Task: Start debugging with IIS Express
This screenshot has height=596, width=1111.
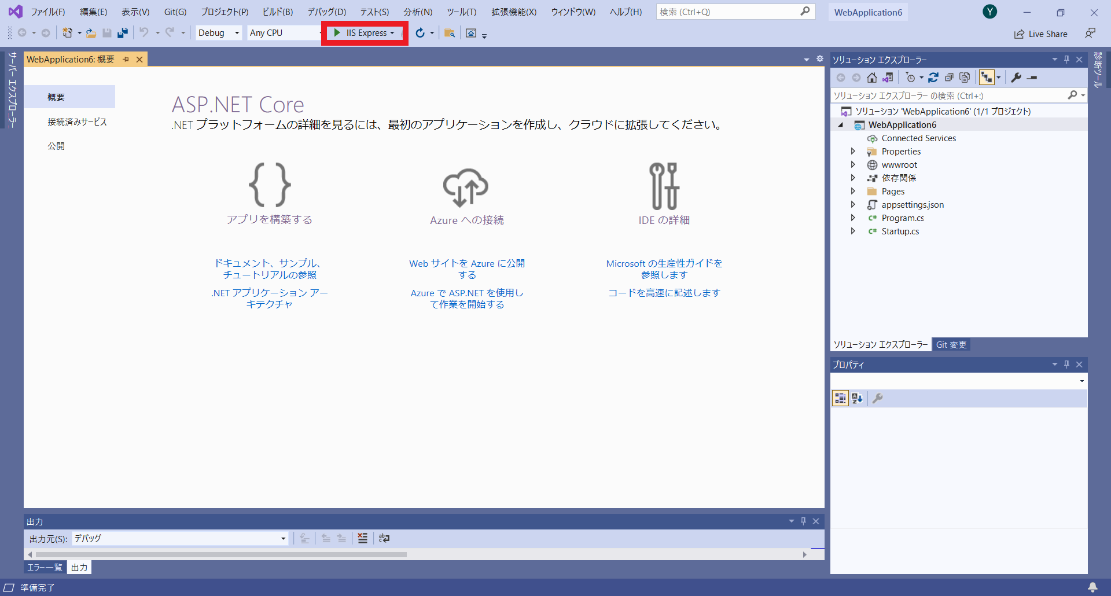Action: point(360,33)
